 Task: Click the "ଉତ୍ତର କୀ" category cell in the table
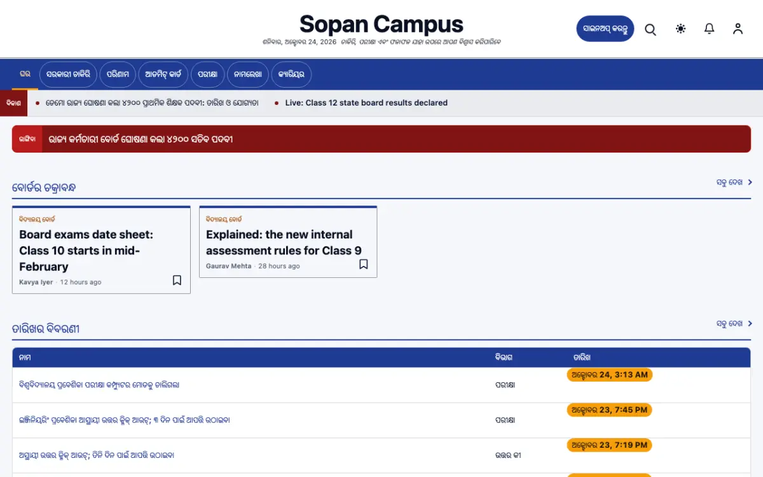point(508,455)
